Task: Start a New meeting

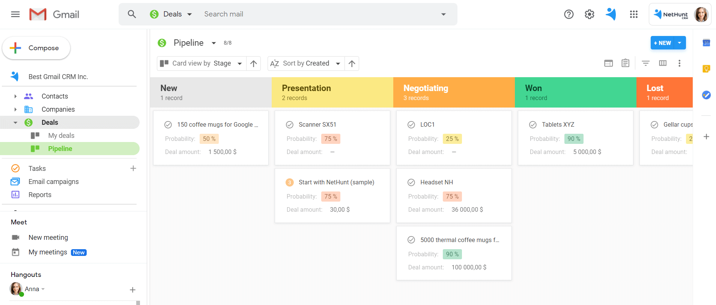Action: click(48, 238)
